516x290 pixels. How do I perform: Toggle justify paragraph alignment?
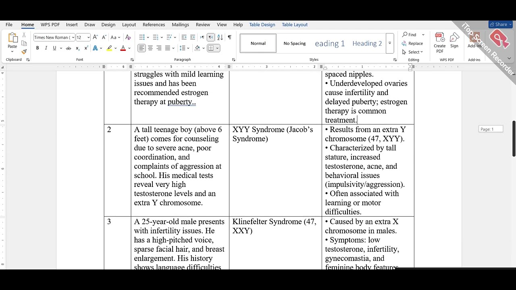[167, 48]
